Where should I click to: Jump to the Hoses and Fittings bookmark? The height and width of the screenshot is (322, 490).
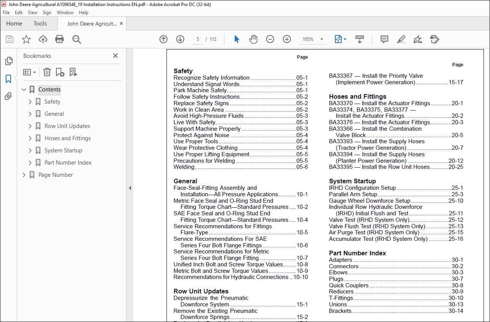tap(67, 138)
